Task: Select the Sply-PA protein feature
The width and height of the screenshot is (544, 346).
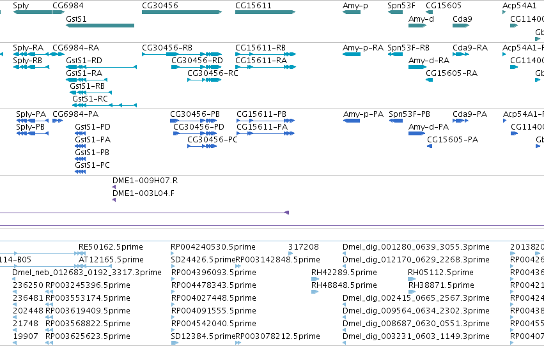Action: click(x=32, y=121)
